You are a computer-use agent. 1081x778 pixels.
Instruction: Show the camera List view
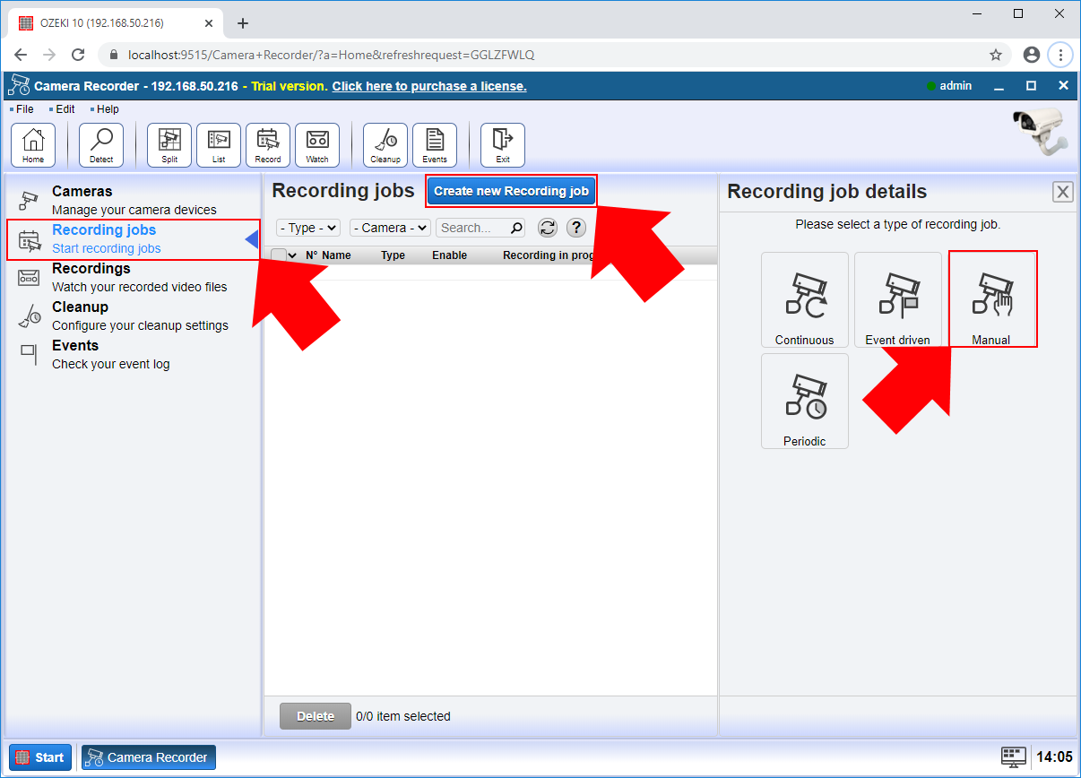coord(219,145)
